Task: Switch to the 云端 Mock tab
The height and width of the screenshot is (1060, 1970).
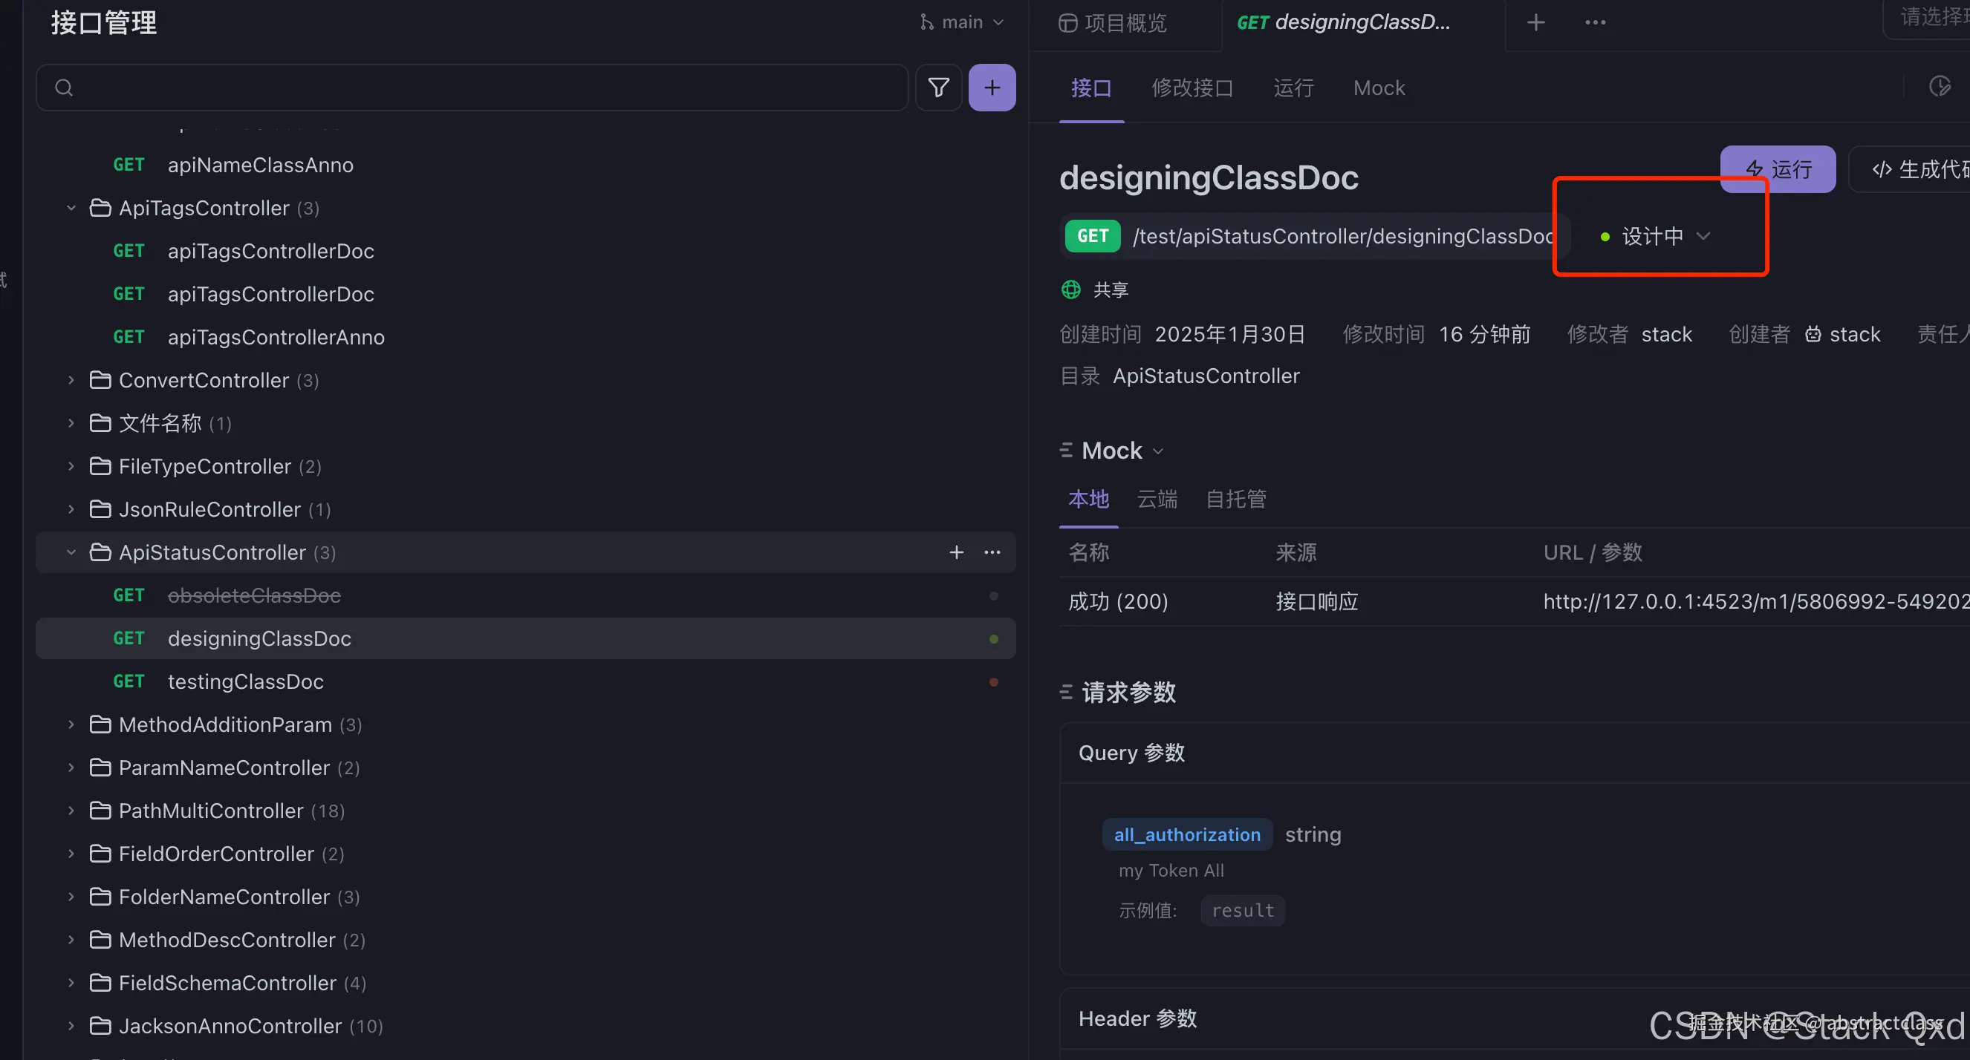Action: coord(1157,499)
